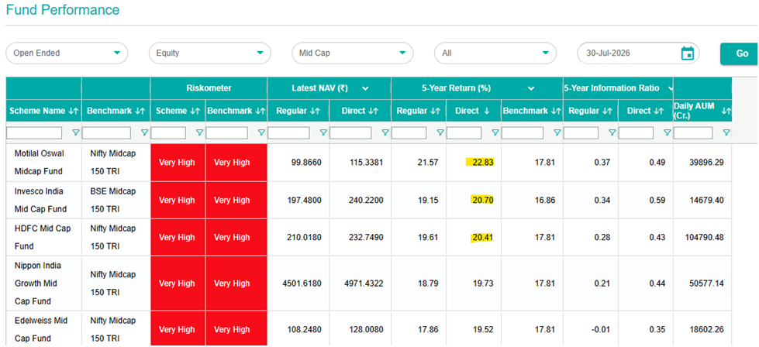Image resolution: width=759 pixels, height=347 pixels.
Task: Open the All fund house dropdown
Action: pos(495,53)
